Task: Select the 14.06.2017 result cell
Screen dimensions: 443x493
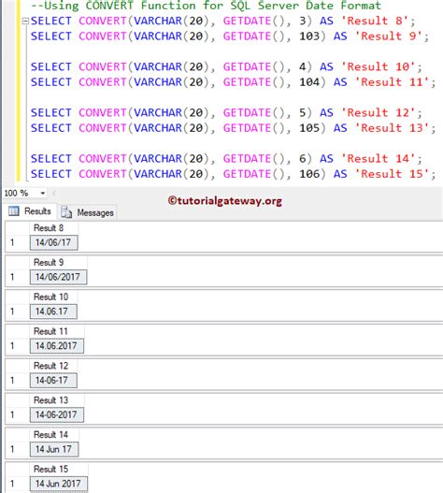Action: click(x=57, y=346)
